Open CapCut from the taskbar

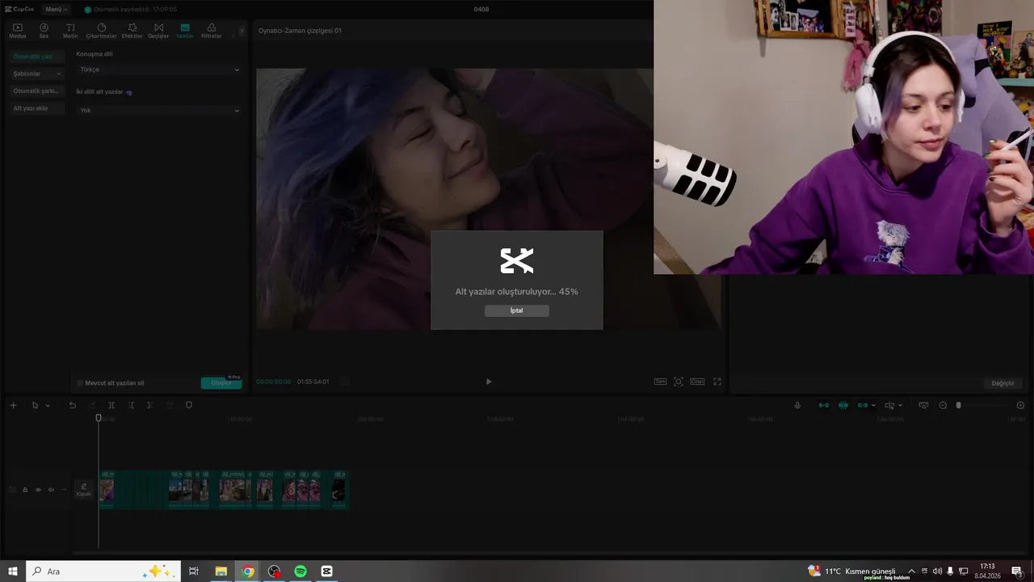(326, 571)
